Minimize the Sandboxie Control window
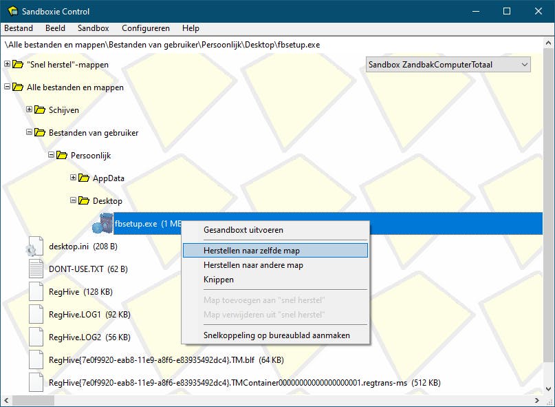This screenshot has width=555, height=407. coord(476,11)
